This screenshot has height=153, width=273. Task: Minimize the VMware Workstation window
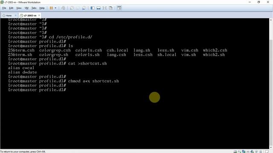(250, 2)
